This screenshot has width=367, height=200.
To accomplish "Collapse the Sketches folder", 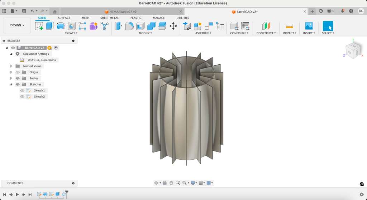I will 11,84.
